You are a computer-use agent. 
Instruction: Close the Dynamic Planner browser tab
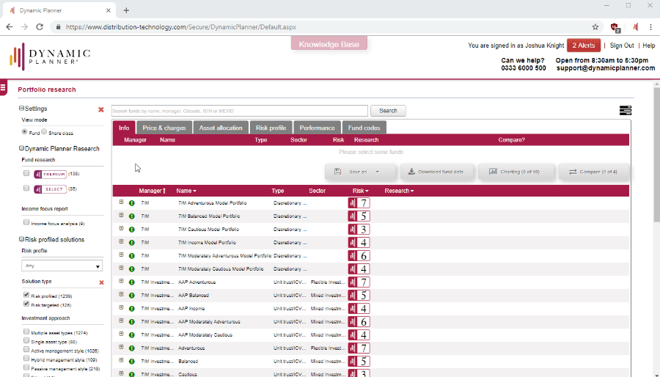109,10
